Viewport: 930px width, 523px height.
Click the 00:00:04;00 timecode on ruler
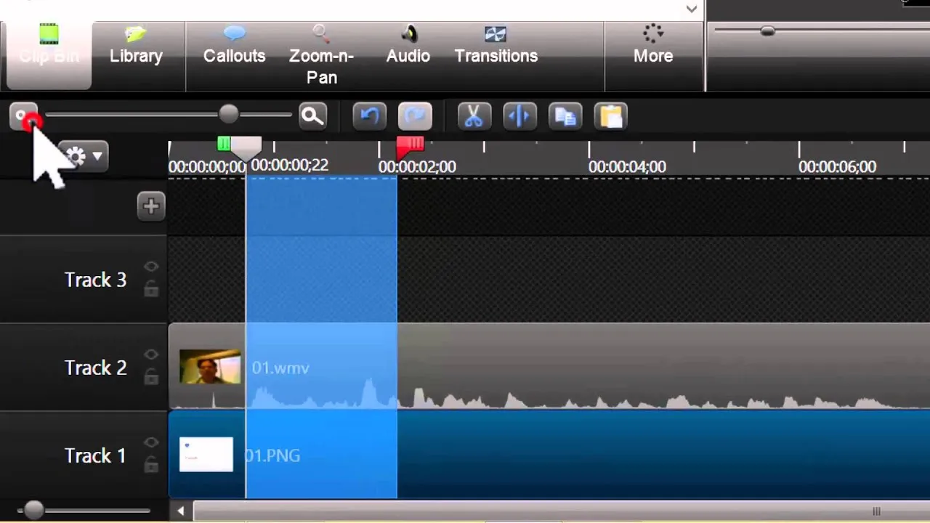tap(627, 167)
